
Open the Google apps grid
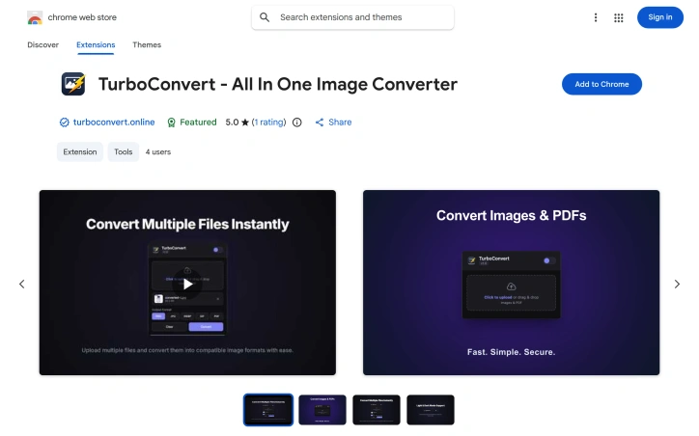[618, 17]
